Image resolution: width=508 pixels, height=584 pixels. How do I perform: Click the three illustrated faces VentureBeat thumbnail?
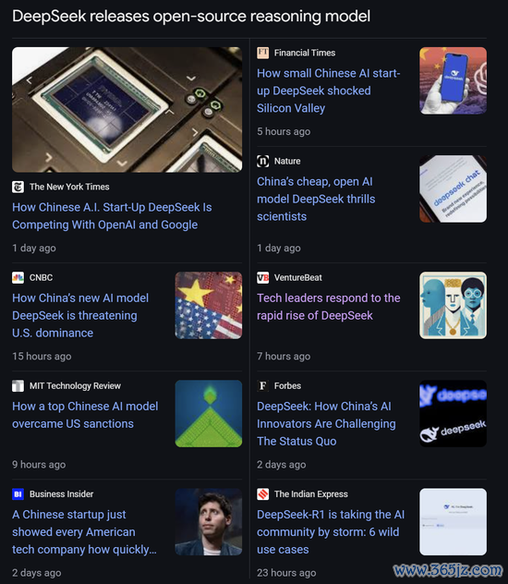(x=453, y=305)
